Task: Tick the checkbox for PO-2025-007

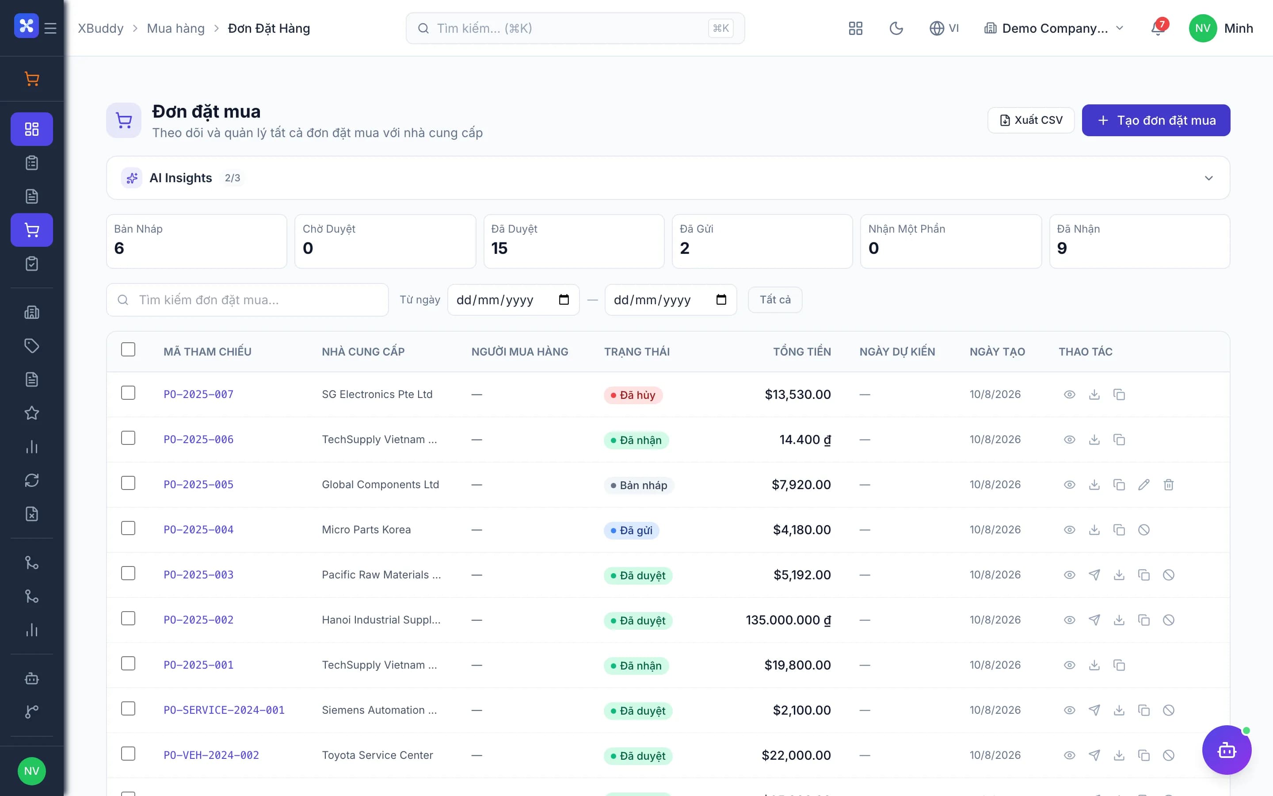Action: coord(128,393)
